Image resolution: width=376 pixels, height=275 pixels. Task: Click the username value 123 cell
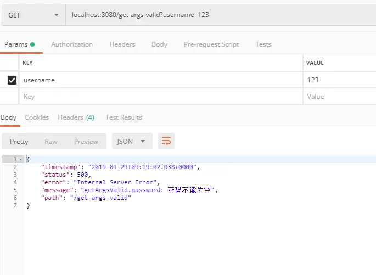pos(340,80)
